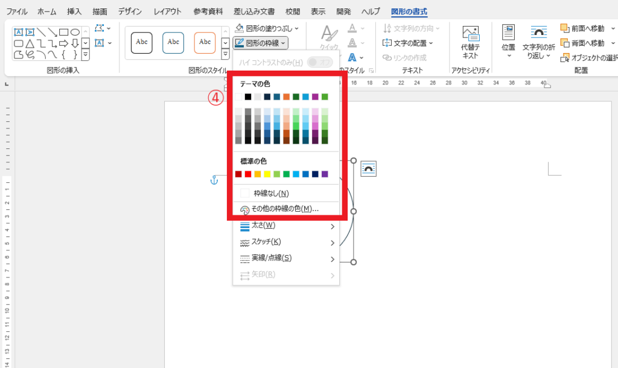This screenshot has width=618, height=368.
Task: Apply the blue outline Abc shape style
Action: pyautogui.click(x=173, y=43)
